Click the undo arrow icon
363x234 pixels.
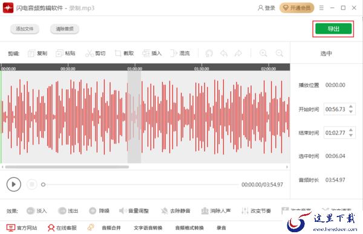tap(224, 53)
